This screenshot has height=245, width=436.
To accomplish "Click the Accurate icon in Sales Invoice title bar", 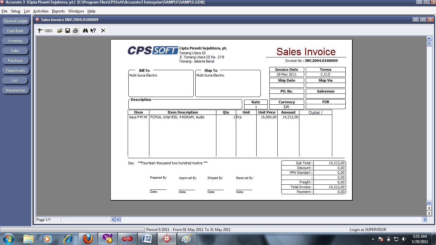I will click(x=37, y=19).
